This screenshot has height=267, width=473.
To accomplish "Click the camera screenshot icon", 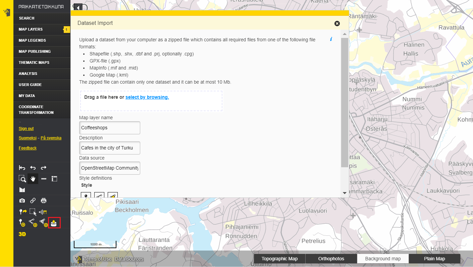I will click(x=22, y=201).
